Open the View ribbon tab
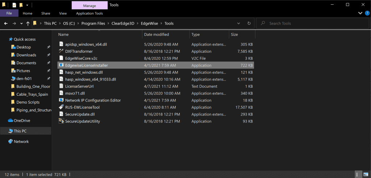 click(x=63, y=13)
